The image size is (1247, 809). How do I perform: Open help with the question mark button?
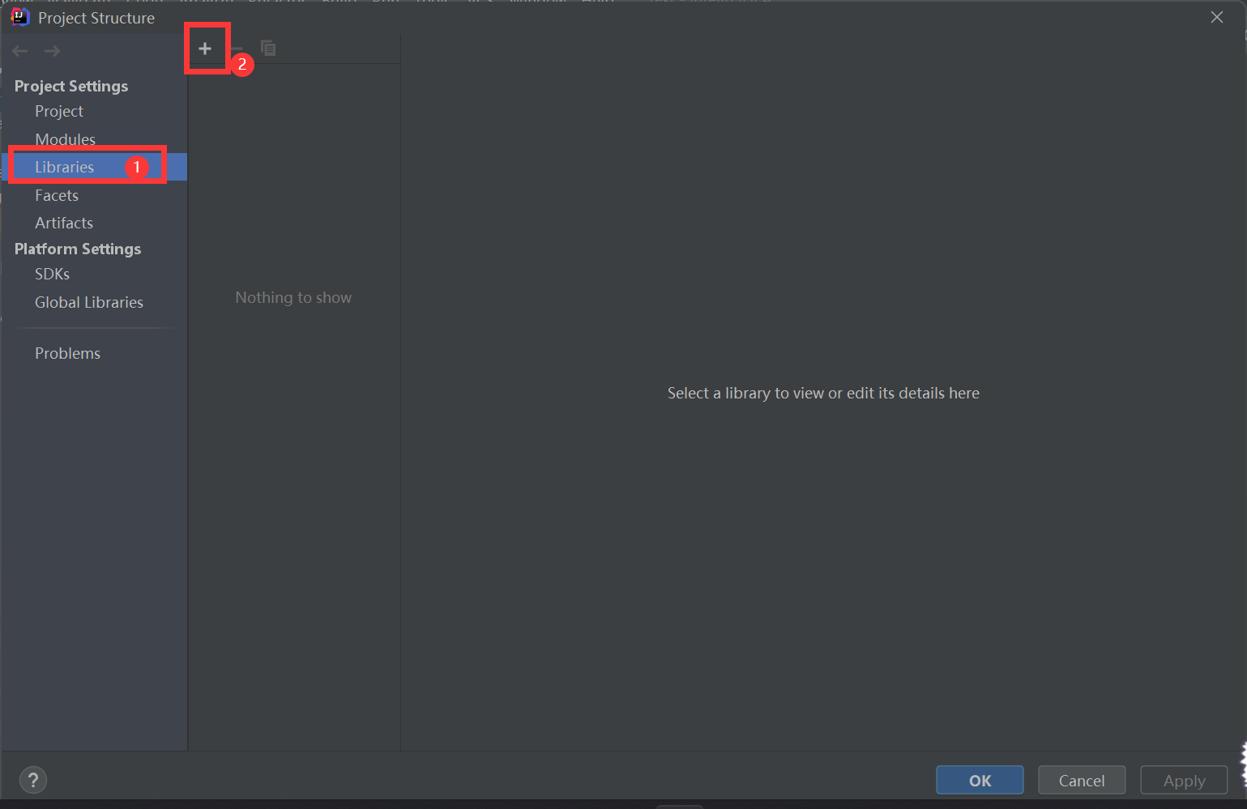pyautogui.click(x=33, y=781)
